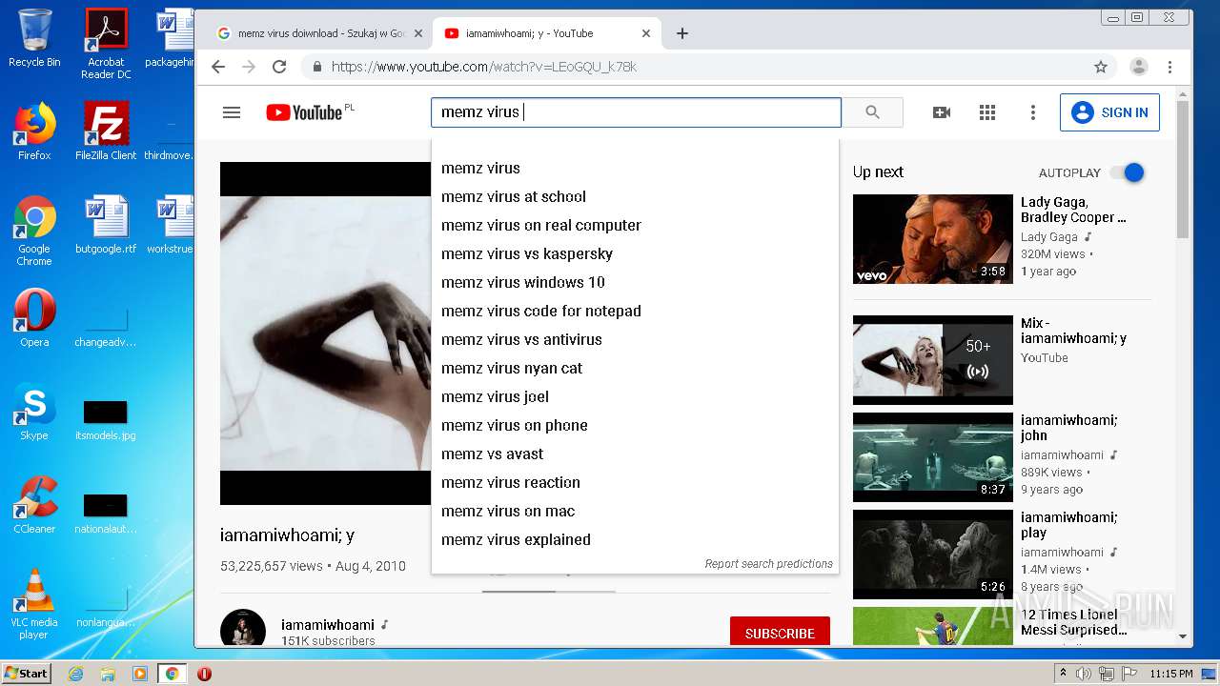Go back in Chrome
This screenshot has width=1220, height=686.
pos(218,67)
